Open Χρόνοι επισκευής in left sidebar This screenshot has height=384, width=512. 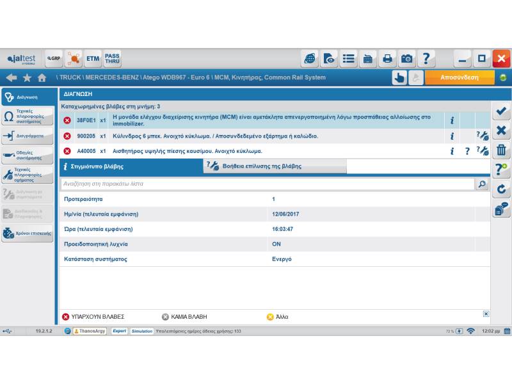click(27, 234)
